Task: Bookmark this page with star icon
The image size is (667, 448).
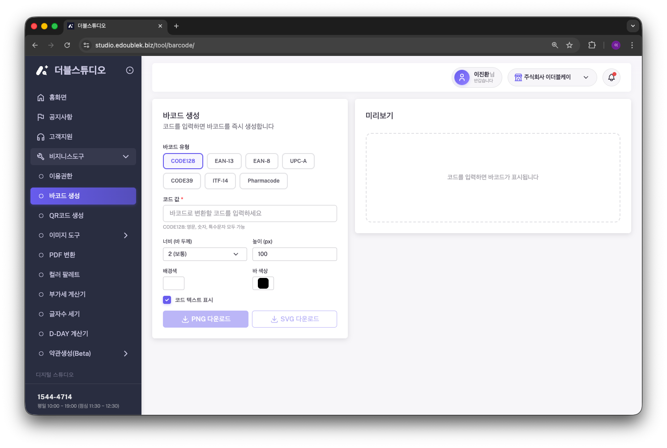Action: (569, 45)
